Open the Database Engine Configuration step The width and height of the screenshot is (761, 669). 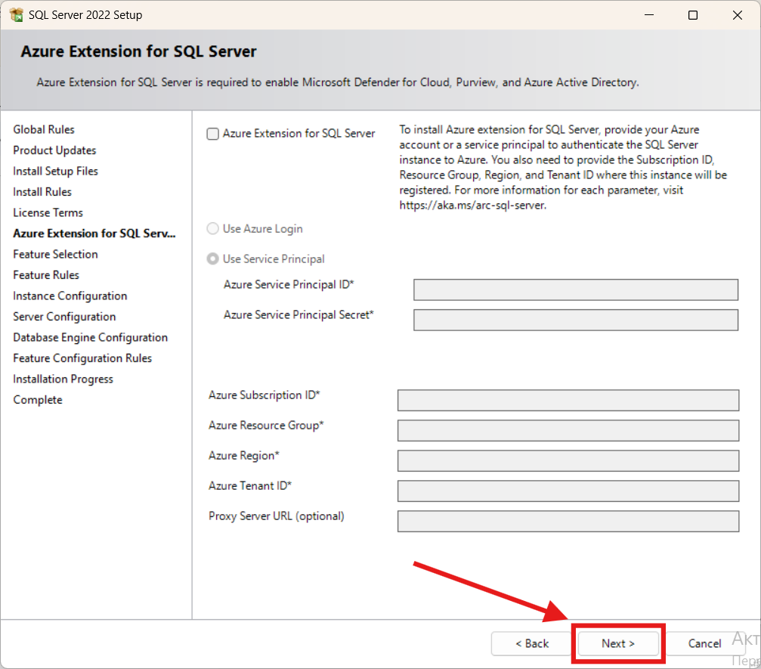coord(90,338)
